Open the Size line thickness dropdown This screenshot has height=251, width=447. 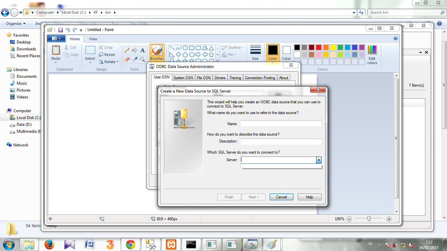point(255,53)
